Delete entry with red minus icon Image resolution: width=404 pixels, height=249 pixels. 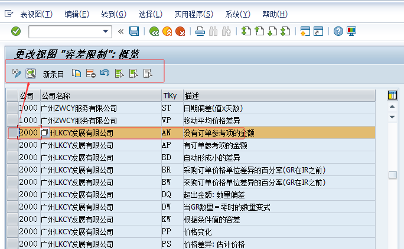point(91,74)
